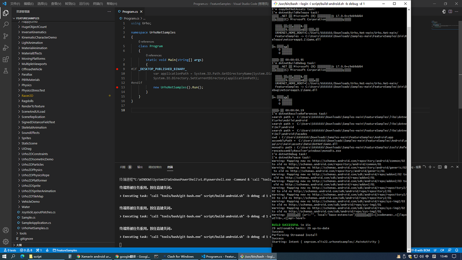The width and height of the screenshot is (462, 260).
Task: Click the 0 tests status bar item
Action: [10, 250]
